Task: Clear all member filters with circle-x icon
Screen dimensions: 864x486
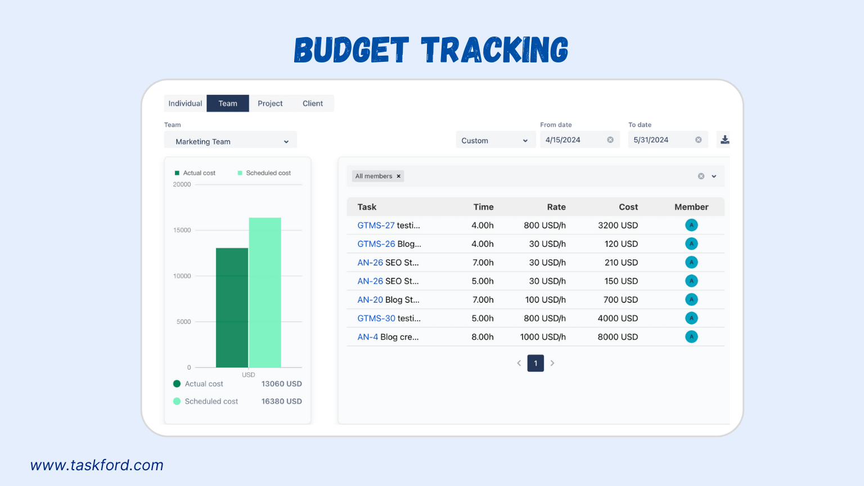Action: click(701, 176)
